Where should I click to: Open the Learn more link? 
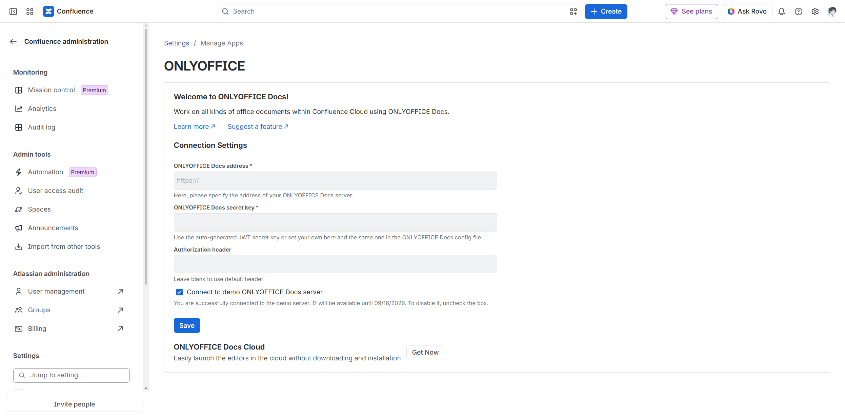(x=195, y=126)
